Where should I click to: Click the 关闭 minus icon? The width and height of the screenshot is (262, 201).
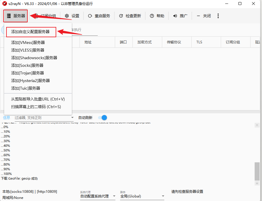click(198, 16)
